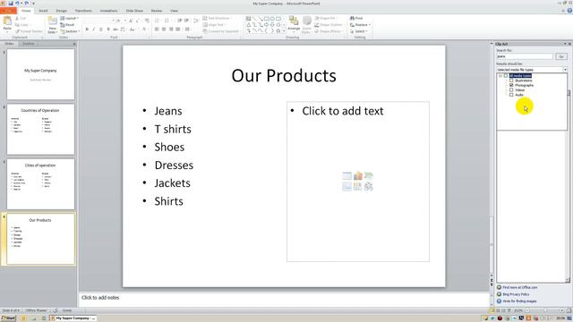Click the Reset slide button
Viewport: 573px width, 322px height.
point(68,25)
